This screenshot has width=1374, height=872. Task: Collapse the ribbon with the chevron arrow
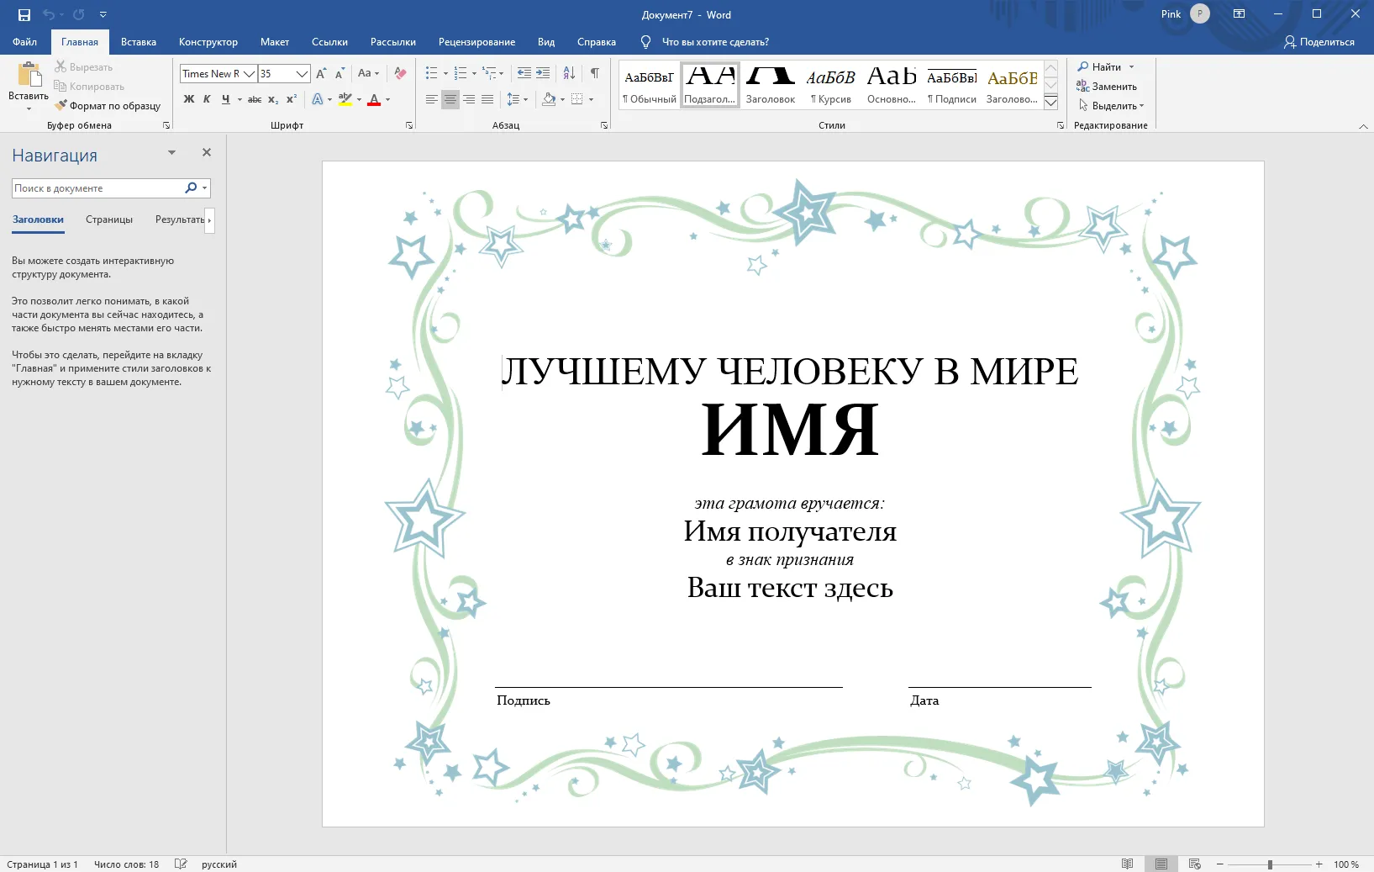pos(1363,126)
